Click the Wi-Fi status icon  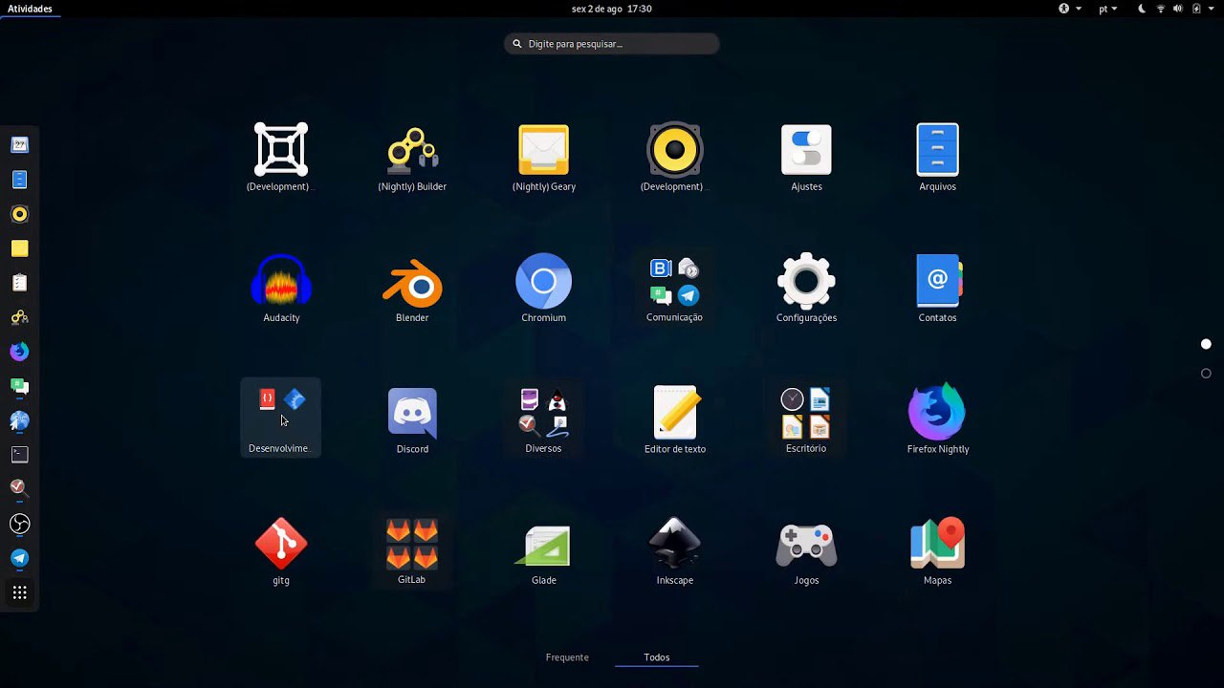(1161, 9)
